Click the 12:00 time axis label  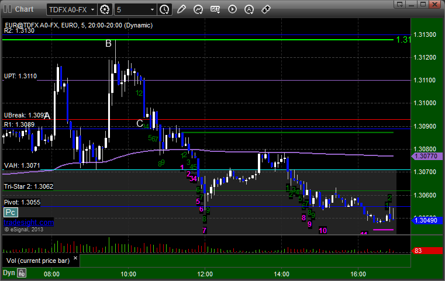point(205,274)
